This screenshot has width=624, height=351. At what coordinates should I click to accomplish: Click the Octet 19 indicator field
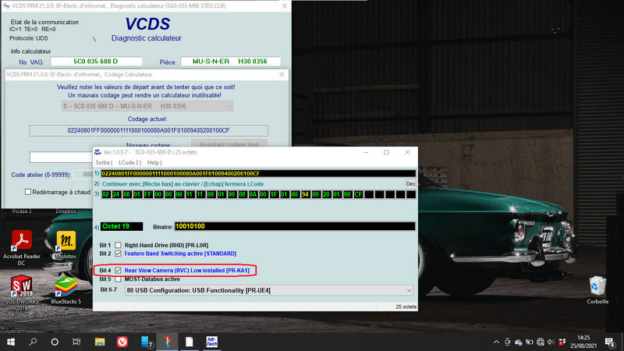(x=122, y=226)
